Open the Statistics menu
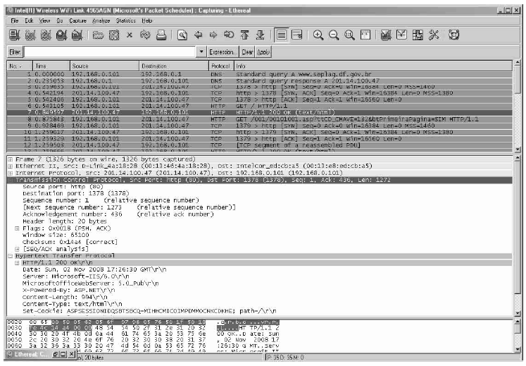Screen dimensions: 526x366 125,21
